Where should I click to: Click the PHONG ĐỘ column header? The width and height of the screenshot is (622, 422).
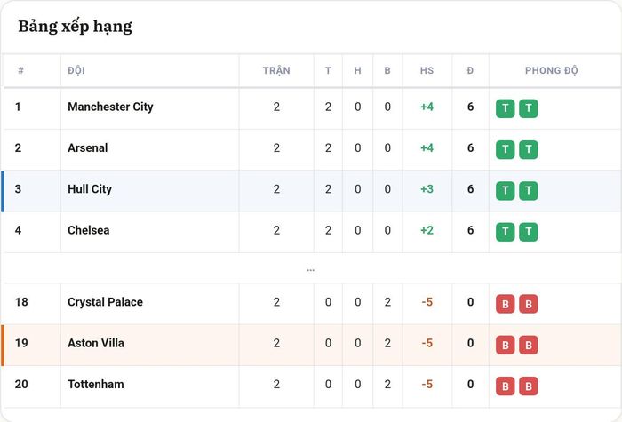(552, 70)
